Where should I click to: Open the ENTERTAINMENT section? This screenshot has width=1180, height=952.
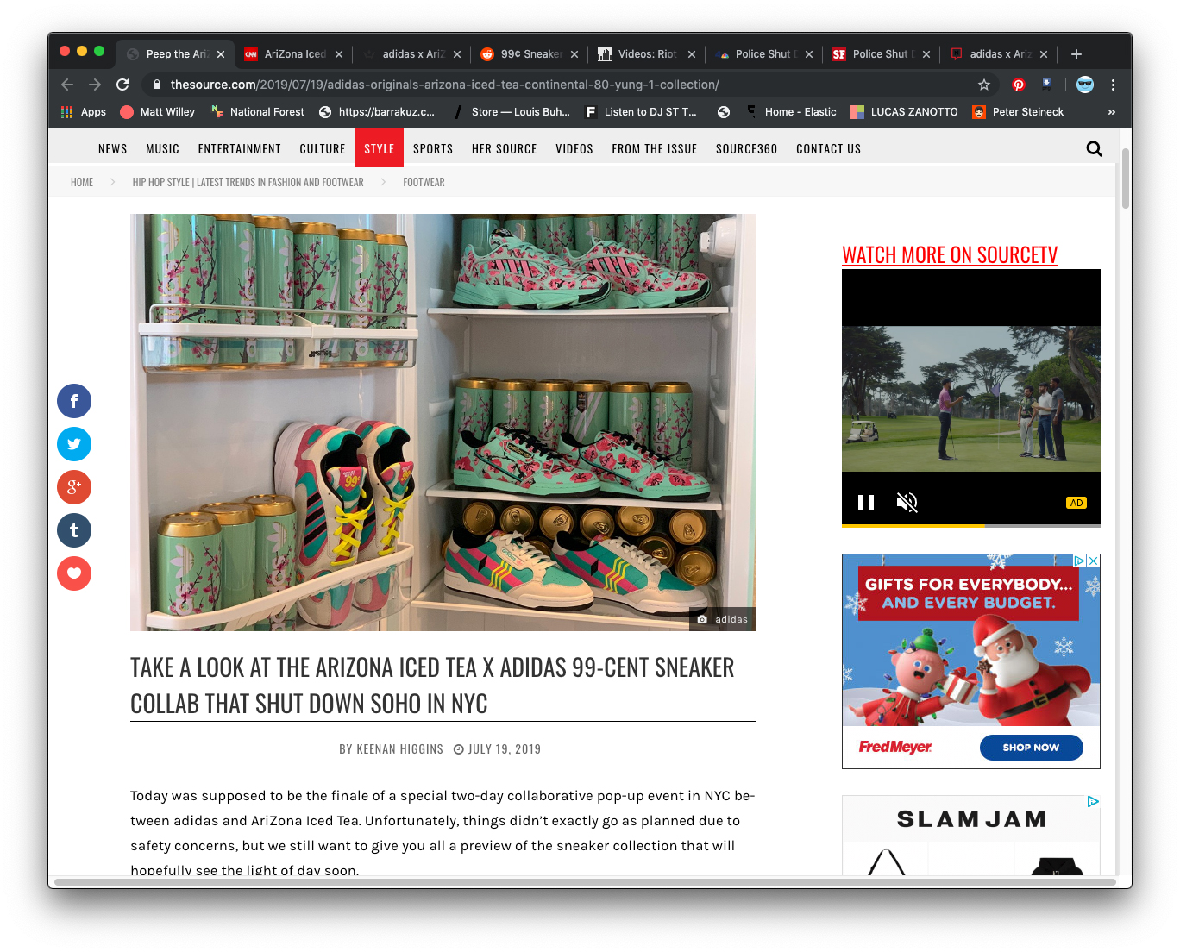tap(240, 149)
